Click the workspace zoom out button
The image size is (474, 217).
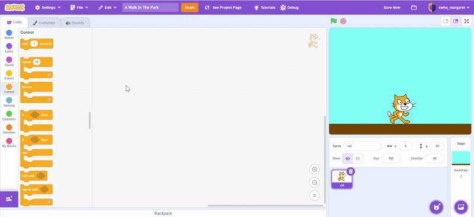tap(315, 183)
